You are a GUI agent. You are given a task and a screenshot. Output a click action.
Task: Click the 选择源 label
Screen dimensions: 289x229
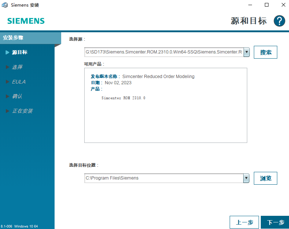pos(77,39)
